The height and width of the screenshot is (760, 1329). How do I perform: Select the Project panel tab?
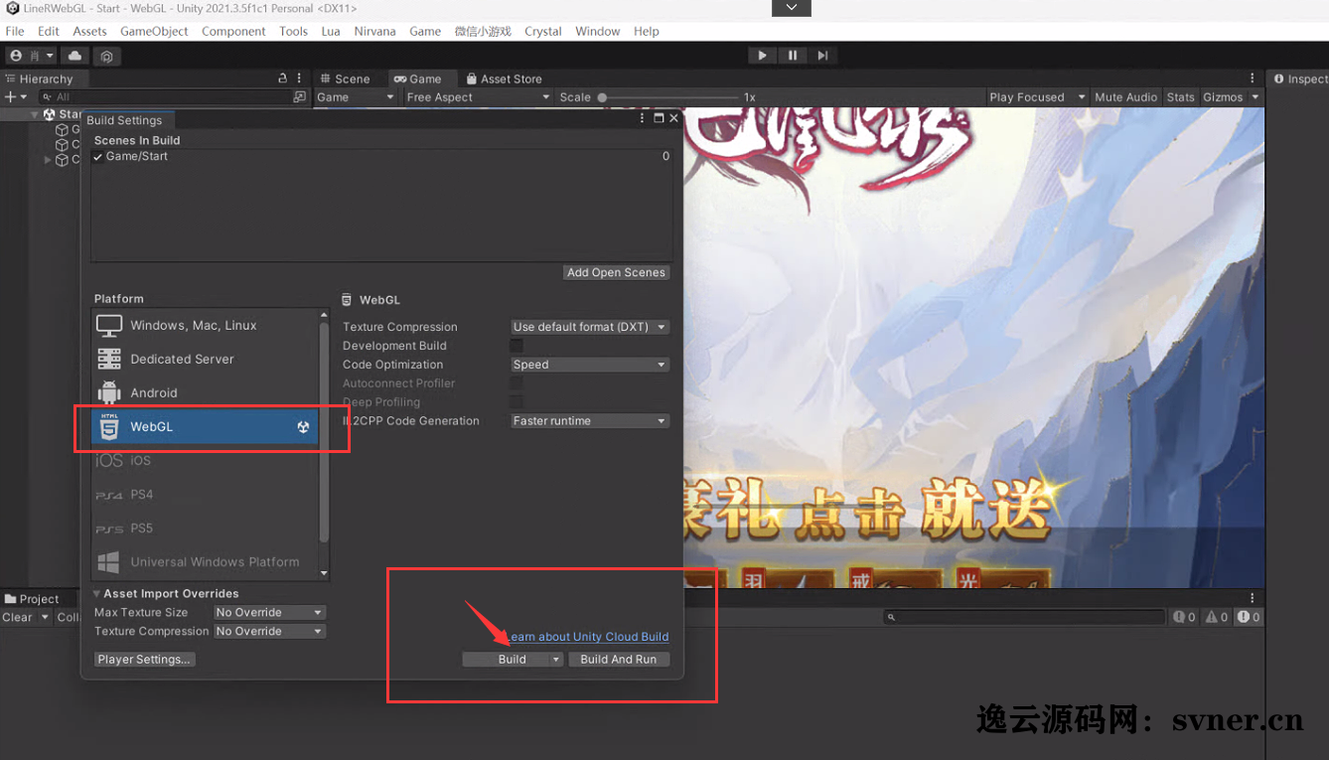point(32,599)
